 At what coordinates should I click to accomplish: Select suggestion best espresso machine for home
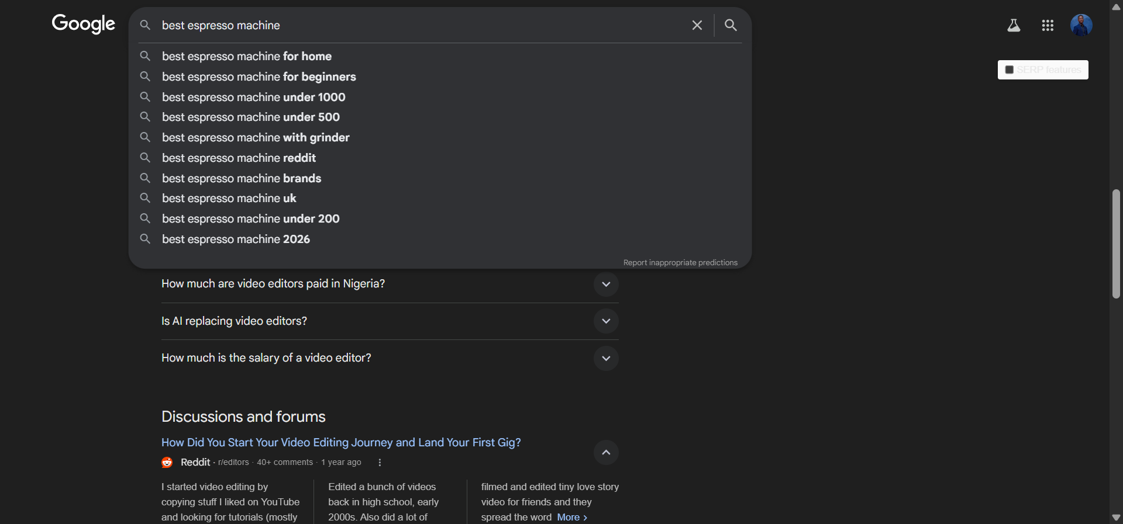(440, 56)
